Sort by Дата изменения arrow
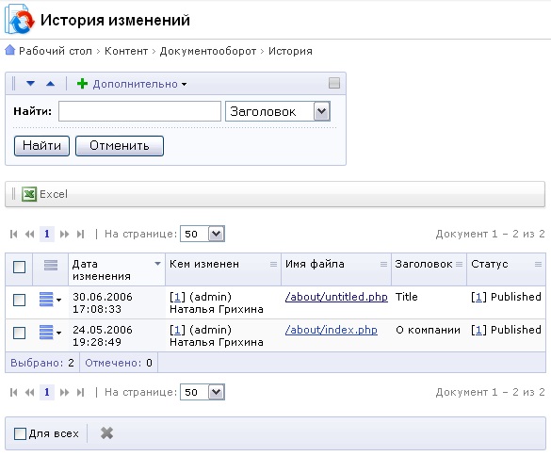The width and height of the screenshot is (551, 456). pos(157,264)
